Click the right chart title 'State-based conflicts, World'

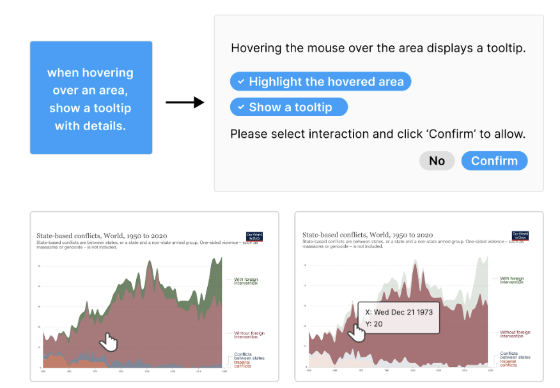[368, 235]
